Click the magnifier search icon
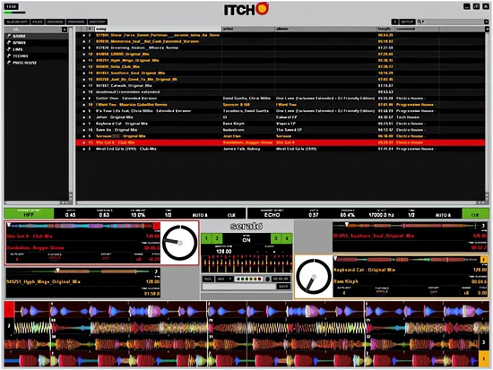 click(x=419, y=22)
